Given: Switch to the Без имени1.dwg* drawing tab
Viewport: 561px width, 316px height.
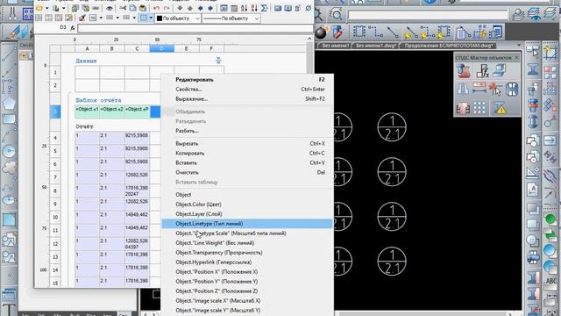Looking at the screenshot, I should [376, 46].
